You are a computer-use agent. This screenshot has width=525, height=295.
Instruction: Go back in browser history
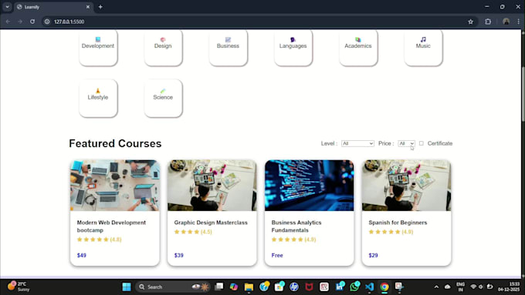tap(8, 22)
